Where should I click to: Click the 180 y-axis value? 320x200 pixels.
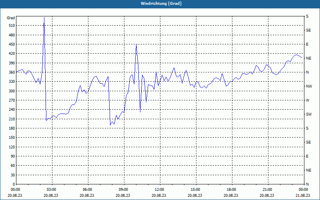tap(12, 128)
